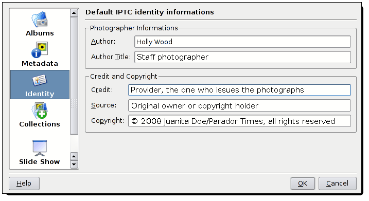
Task: Click the Collections text label
Action: click(40, 124)
